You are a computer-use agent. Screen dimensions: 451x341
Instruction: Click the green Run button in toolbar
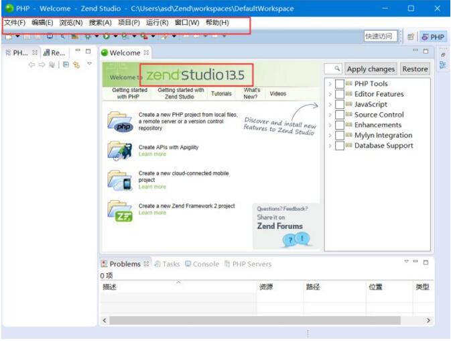click(x=107, y=36)
